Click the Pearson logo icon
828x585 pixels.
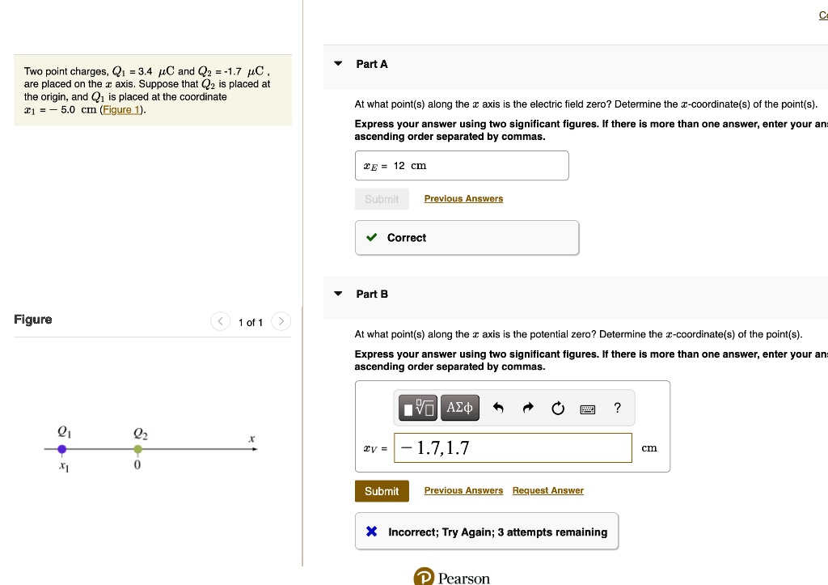[425, 577]
